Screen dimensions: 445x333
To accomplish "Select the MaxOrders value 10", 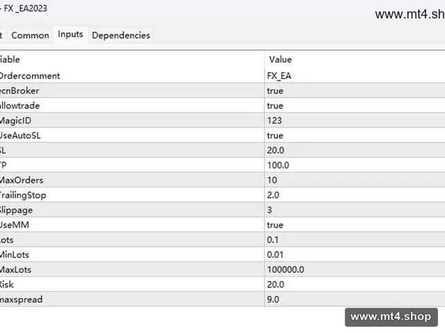I will click(355, 180).
